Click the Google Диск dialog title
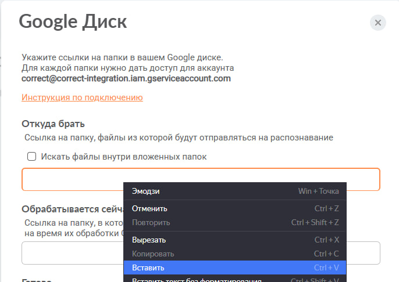The image size is (399, 282). tap(73, 22)
